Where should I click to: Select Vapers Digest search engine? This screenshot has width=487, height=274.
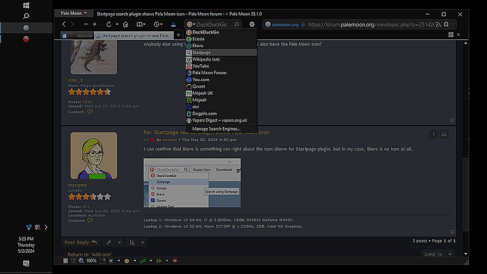pyautogui.click(x=221, y=120)
